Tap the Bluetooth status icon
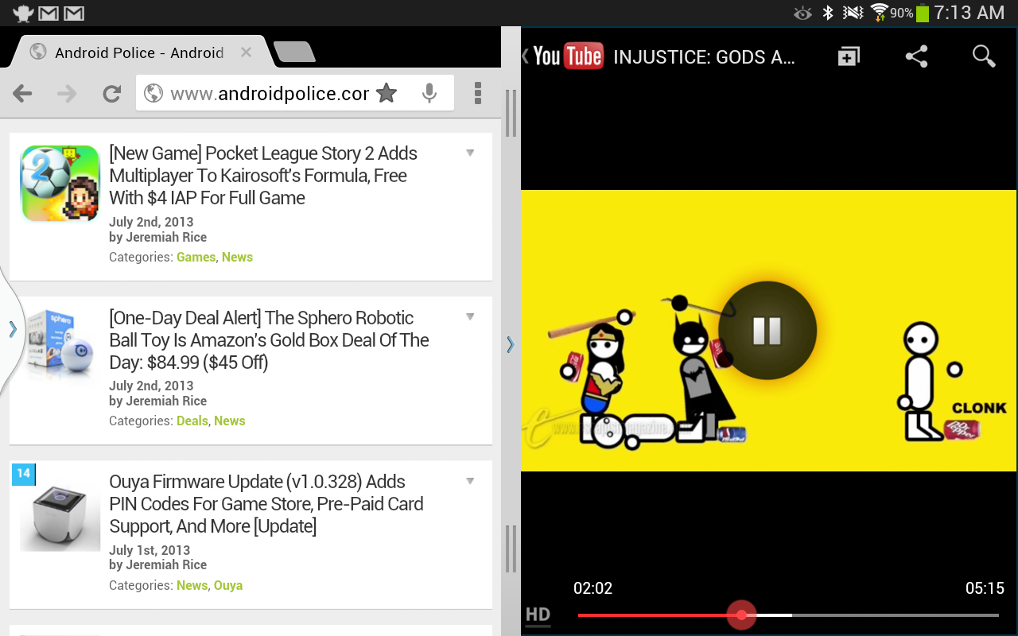Viewport: 1018px width, 636px height. tap(828, 13)
